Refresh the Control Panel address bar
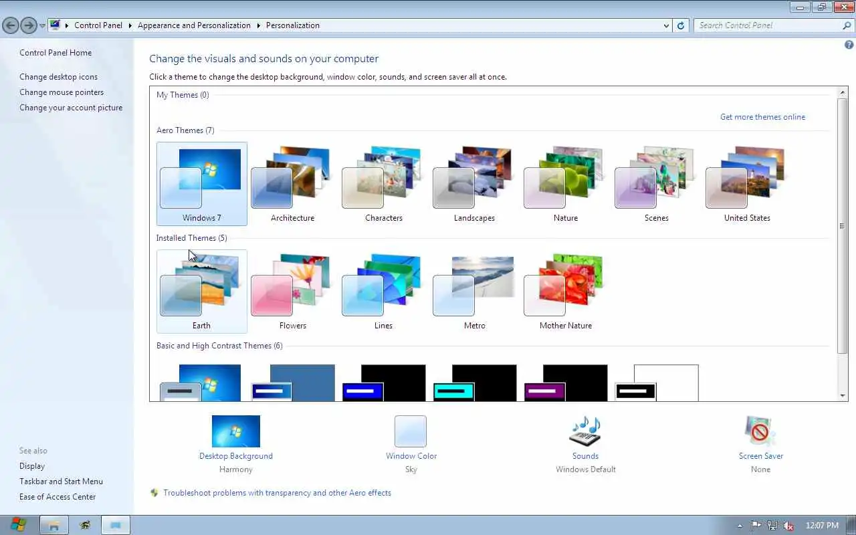The image size is (856, 535). point(681,25)
